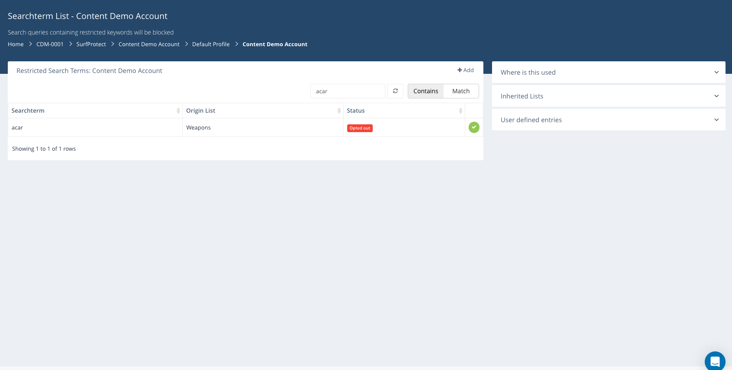Open the chat widget bubble
This screenshot has height=370, width=732.
(x=715, y=361)
